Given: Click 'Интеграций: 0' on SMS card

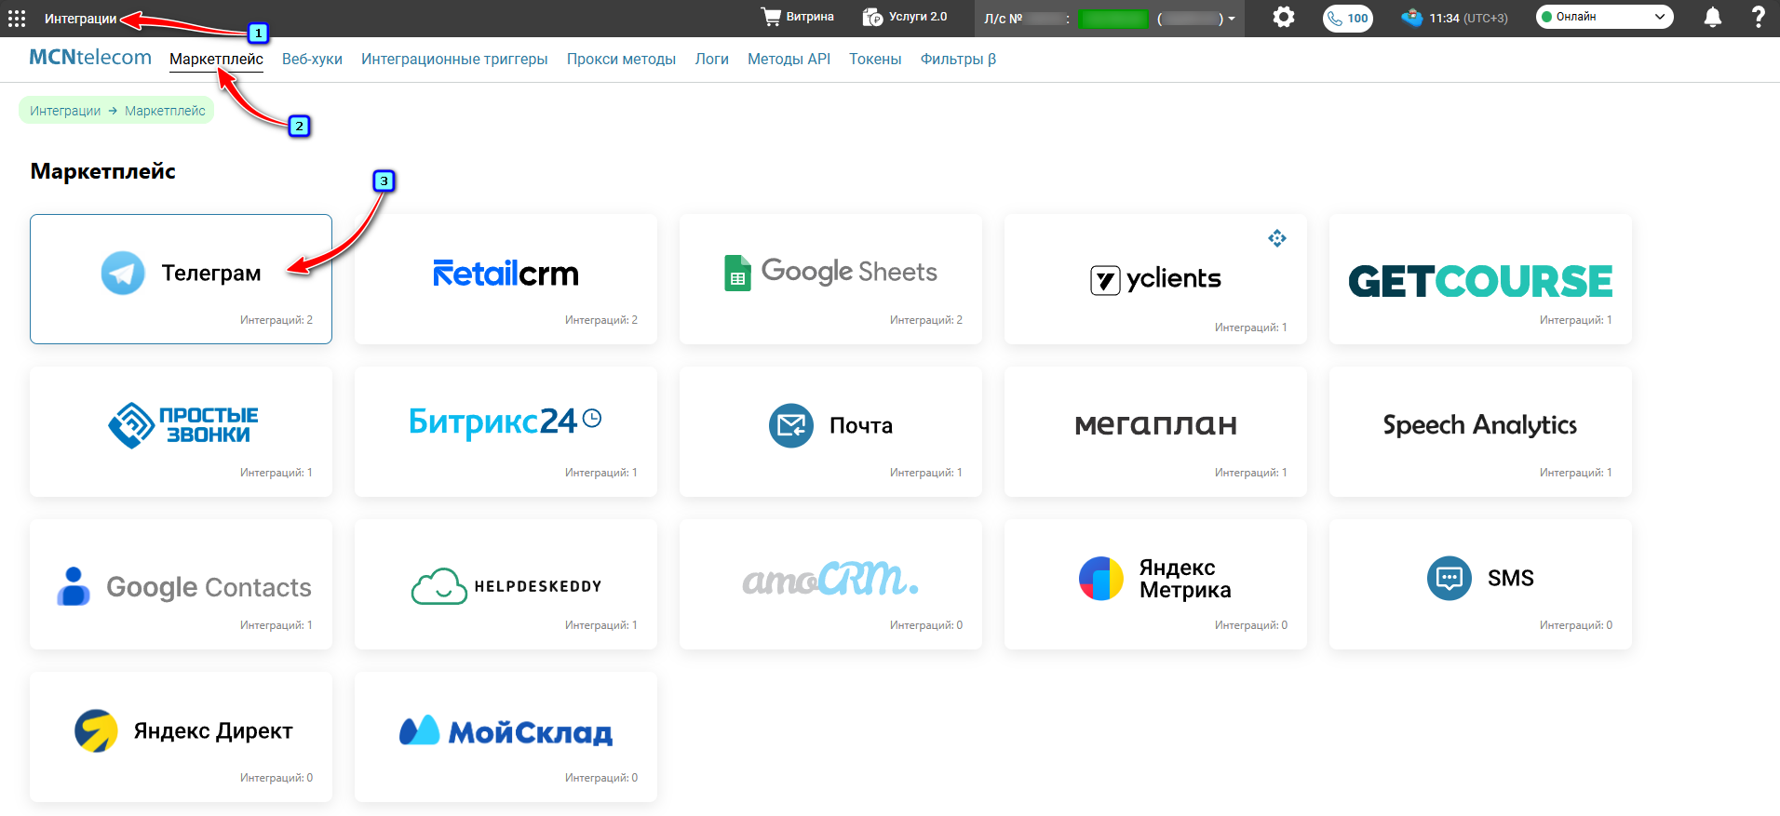Looking at the screenshot, I should point(1576,625).
